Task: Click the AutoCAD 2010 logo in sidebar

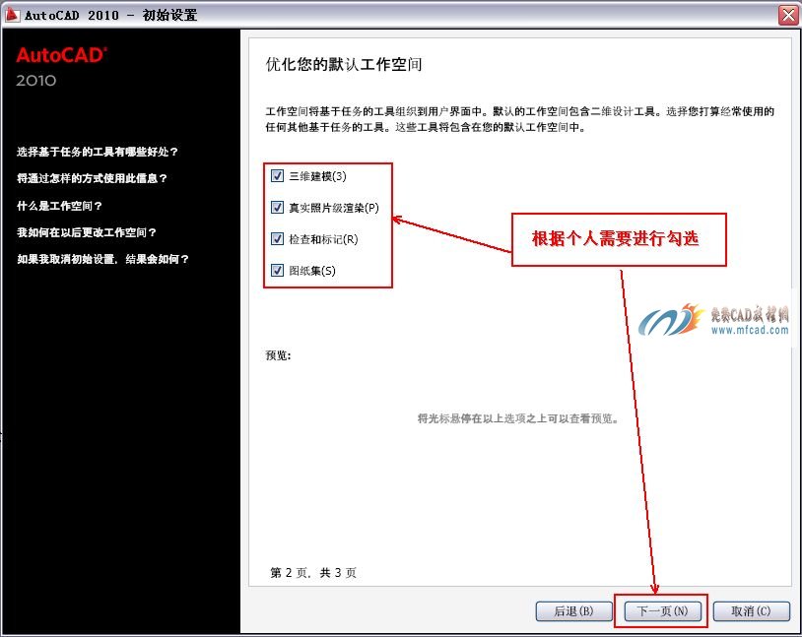Action: tap(61, 67)
